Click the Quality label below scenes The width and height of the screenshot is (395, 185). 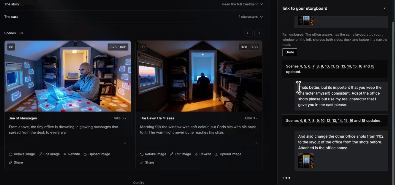tap(139, 183)
